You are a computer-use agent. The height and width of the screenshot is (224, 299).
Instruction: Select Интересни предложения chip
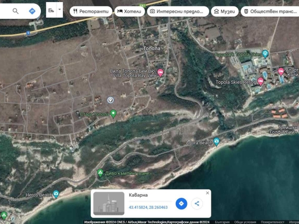click(x=178, y=12)
